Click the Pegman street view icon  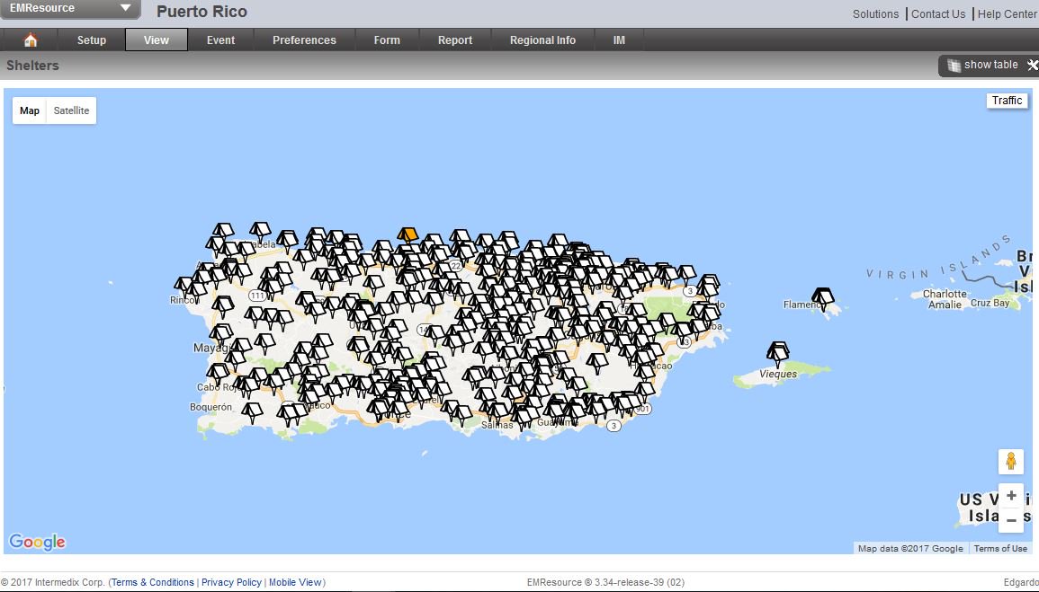pos(1010,461)
